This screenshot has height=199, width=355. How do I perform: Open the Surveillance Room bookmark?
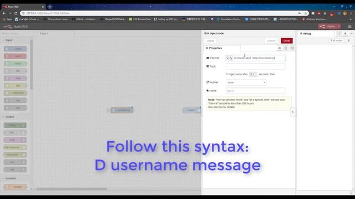click(229, 19)
